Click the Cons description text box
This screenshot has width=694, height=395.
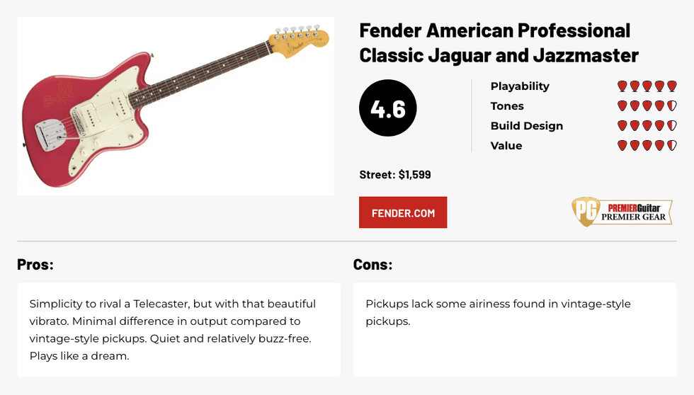[x=514, y=330]
